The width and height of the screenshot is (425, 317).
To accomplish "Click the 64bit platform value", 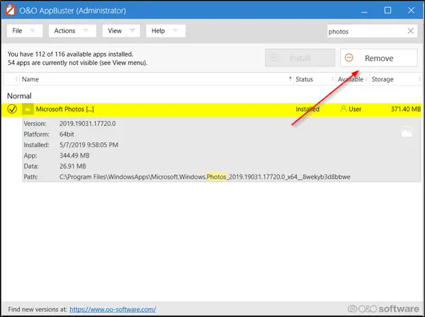I will click(x=67, y=134).
